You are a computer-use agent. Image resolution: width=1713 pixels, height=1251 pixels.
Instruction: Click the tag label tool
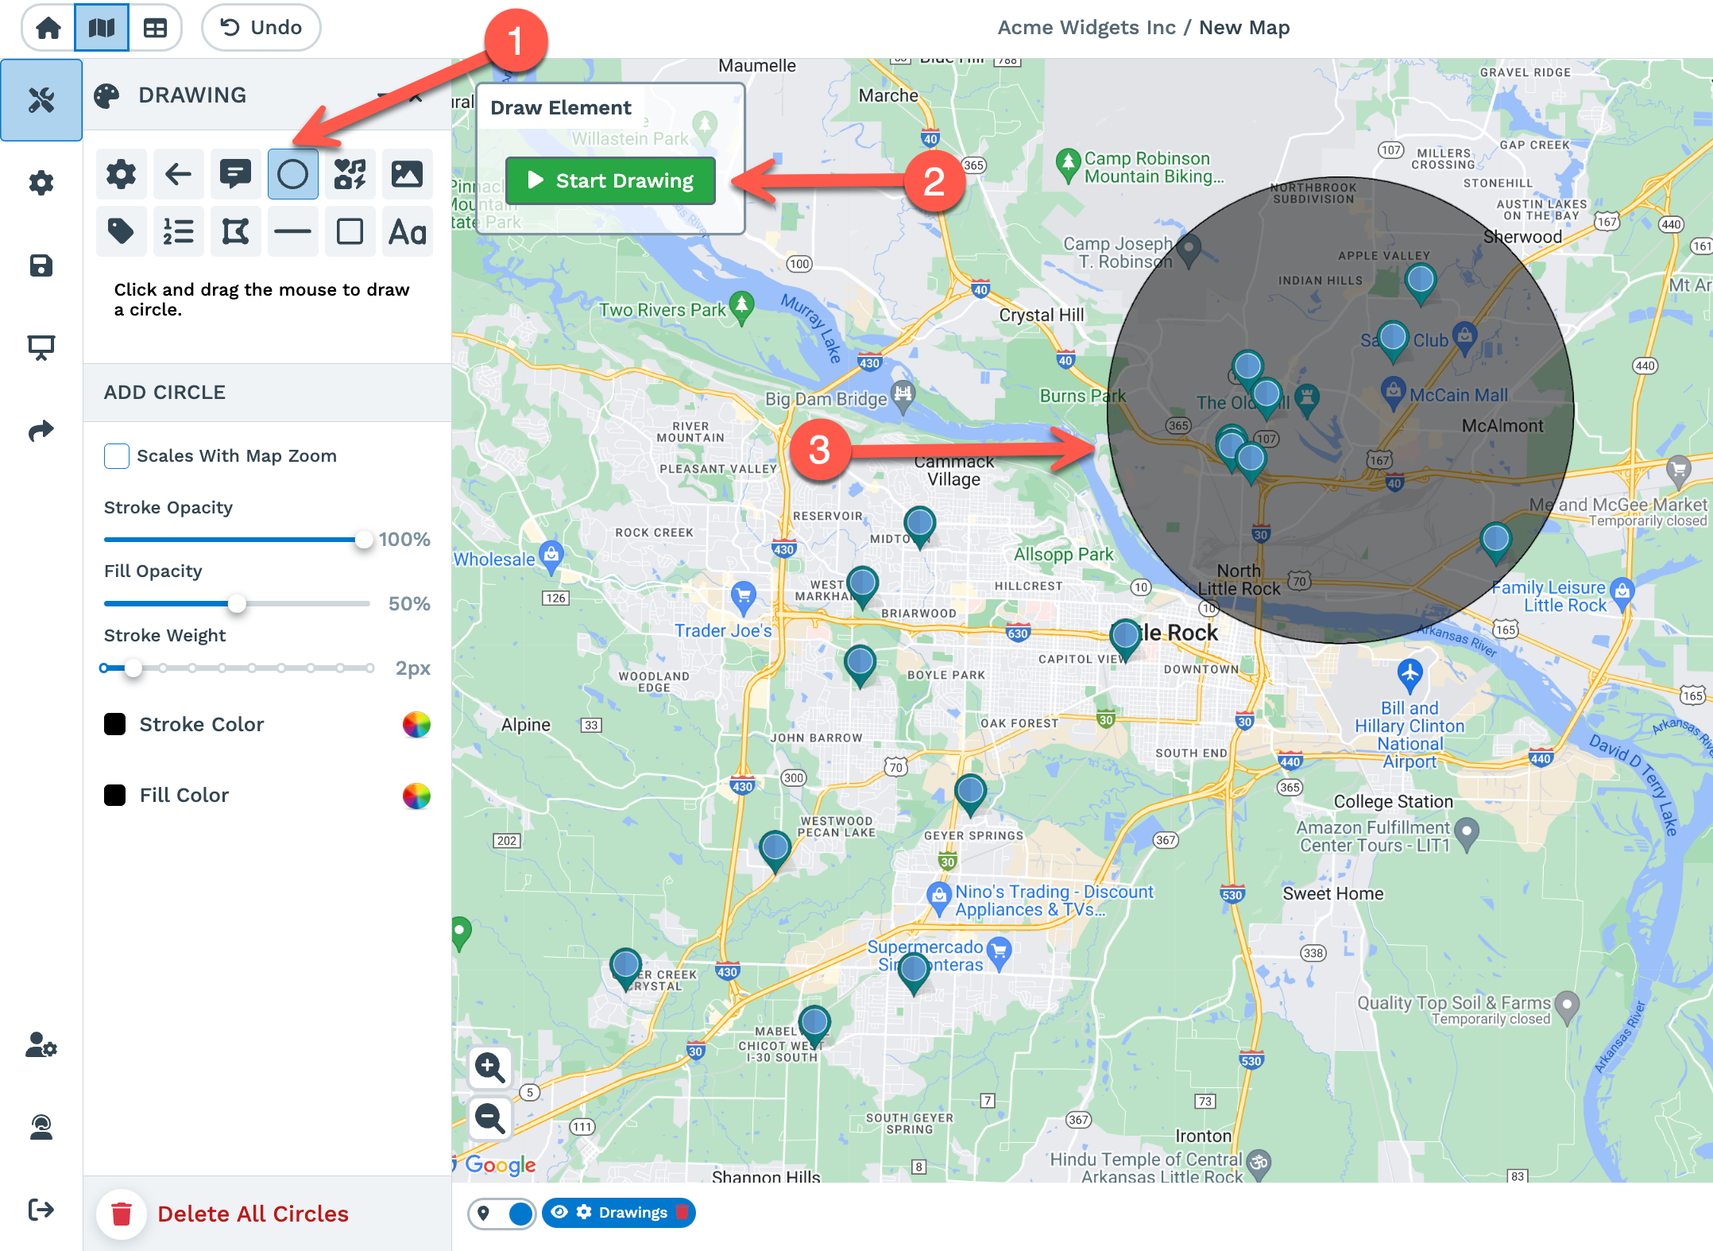[121, 232]
